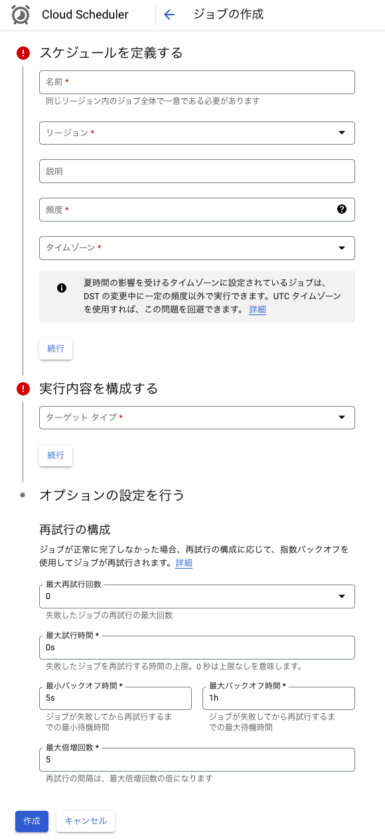The image size is (385, 840).
Task: Click the step bullet beside オプションの設定を行う
Action: tap(23, 495)
